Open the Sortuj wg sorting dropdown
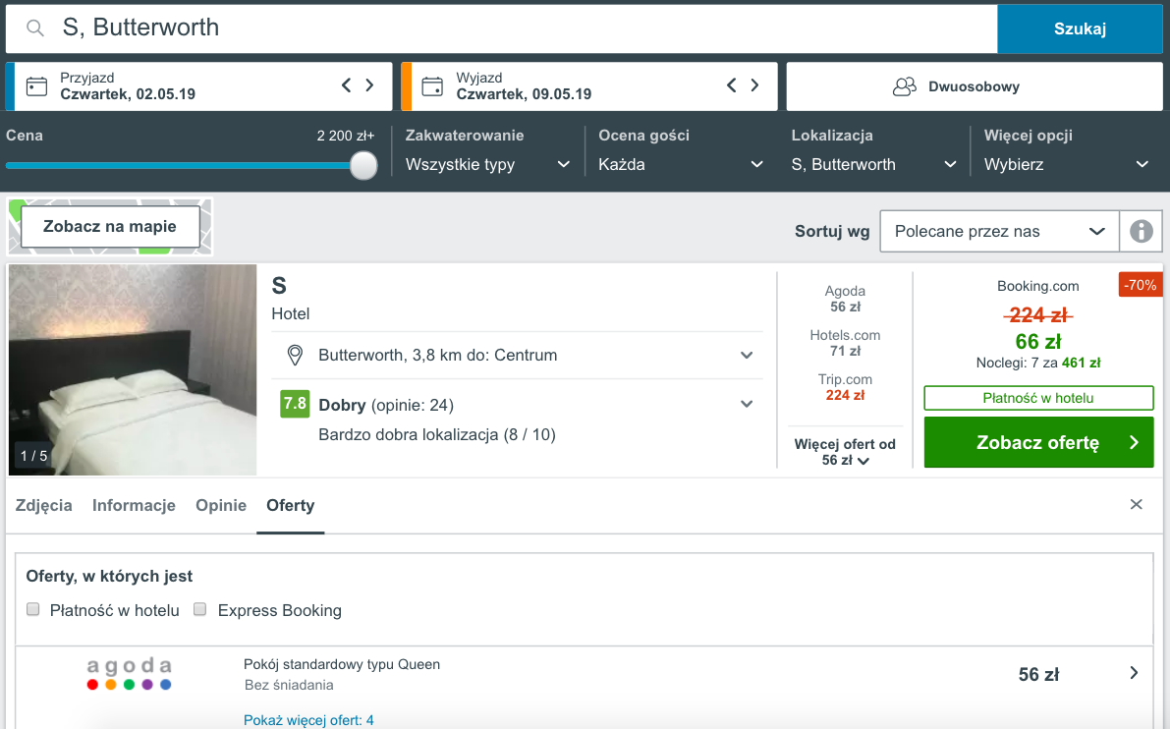The height and width of the screenshot is (729, 1170). pyautogui.click(x=998, y=232)
